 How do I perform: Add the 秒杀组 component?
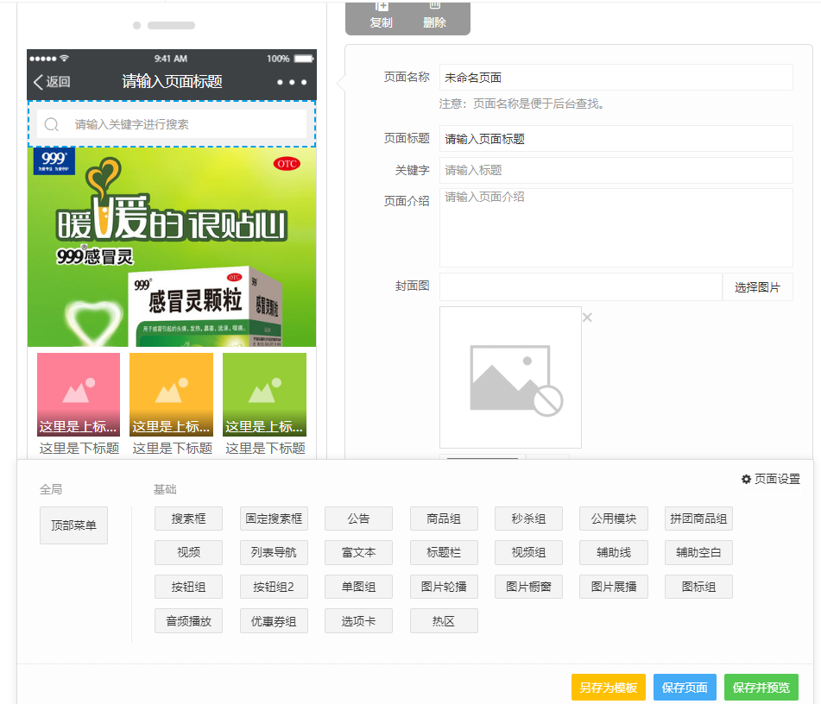click(529, 519)
